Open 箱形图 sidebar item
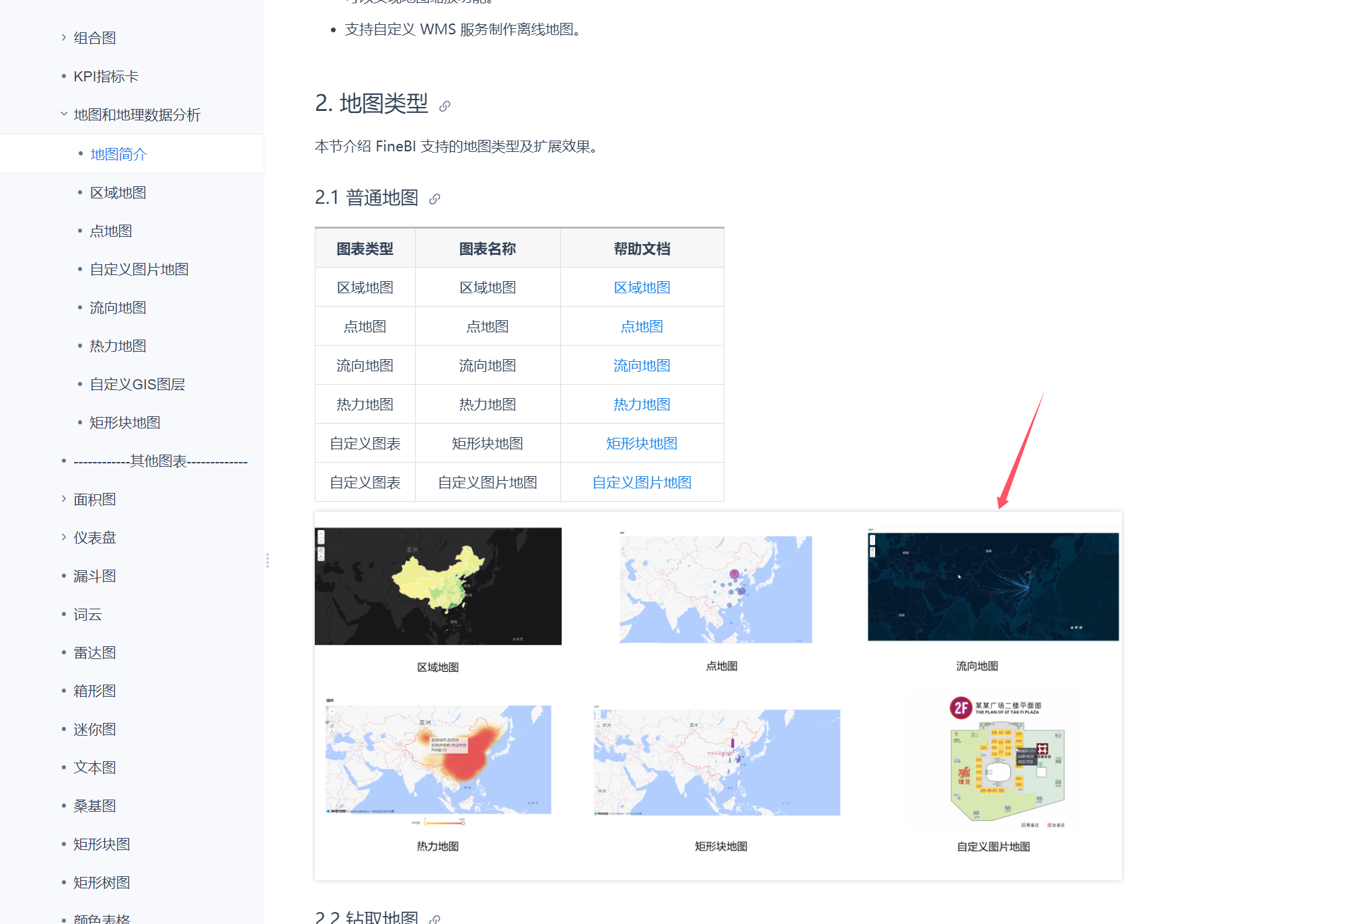This screenshot has height=924, width=1348. coord(95,691)
